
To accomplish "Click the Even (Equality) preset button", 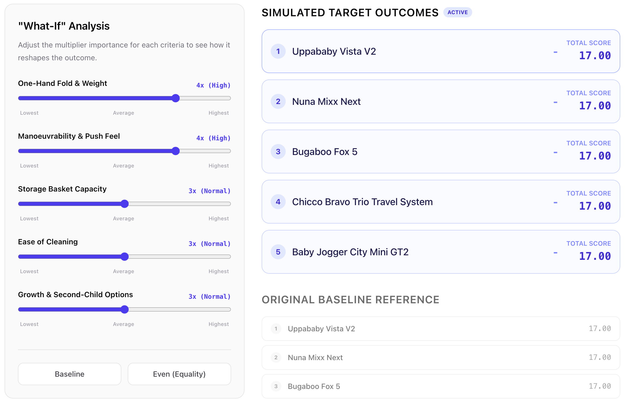I will coord(179,374).
